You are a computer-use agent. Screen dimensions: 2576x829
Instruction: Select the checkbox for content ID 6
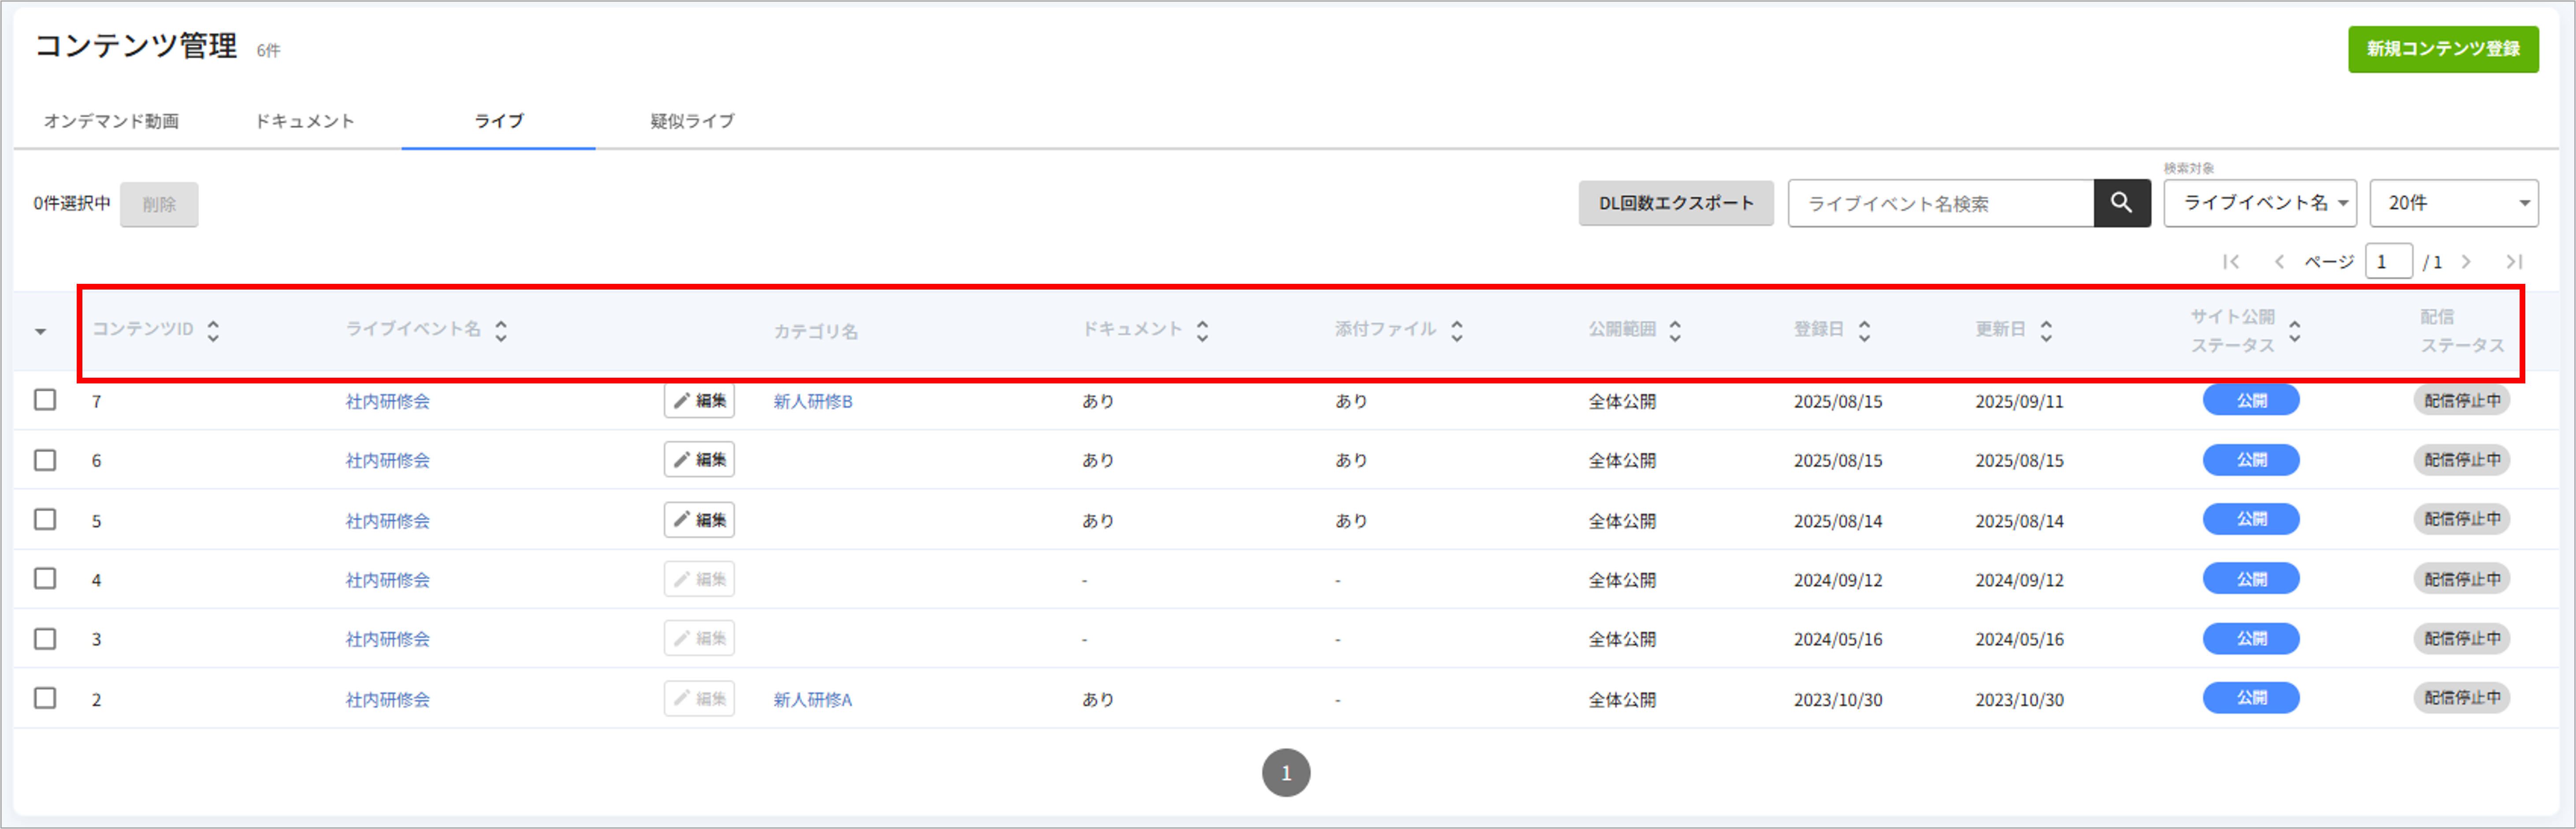(45, 460)
